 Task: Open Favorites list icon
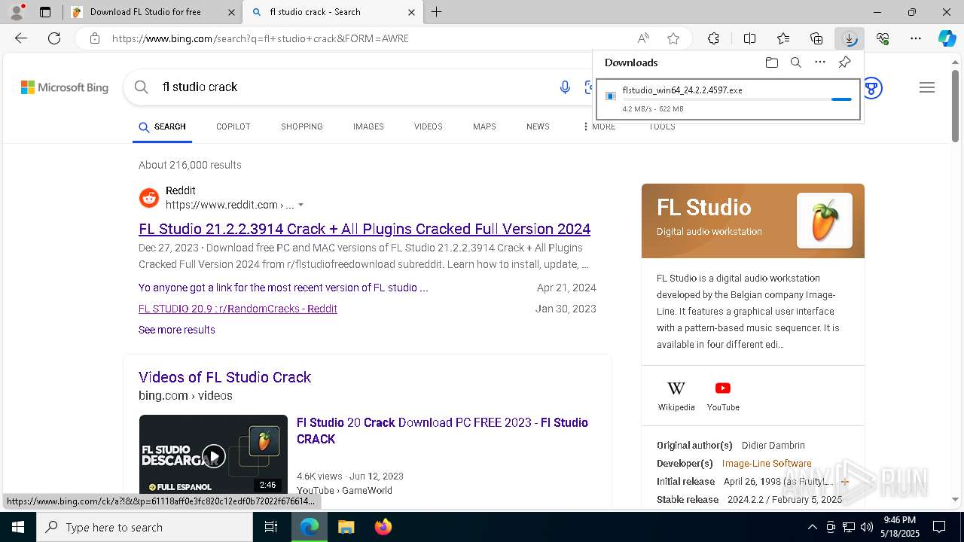783,38
